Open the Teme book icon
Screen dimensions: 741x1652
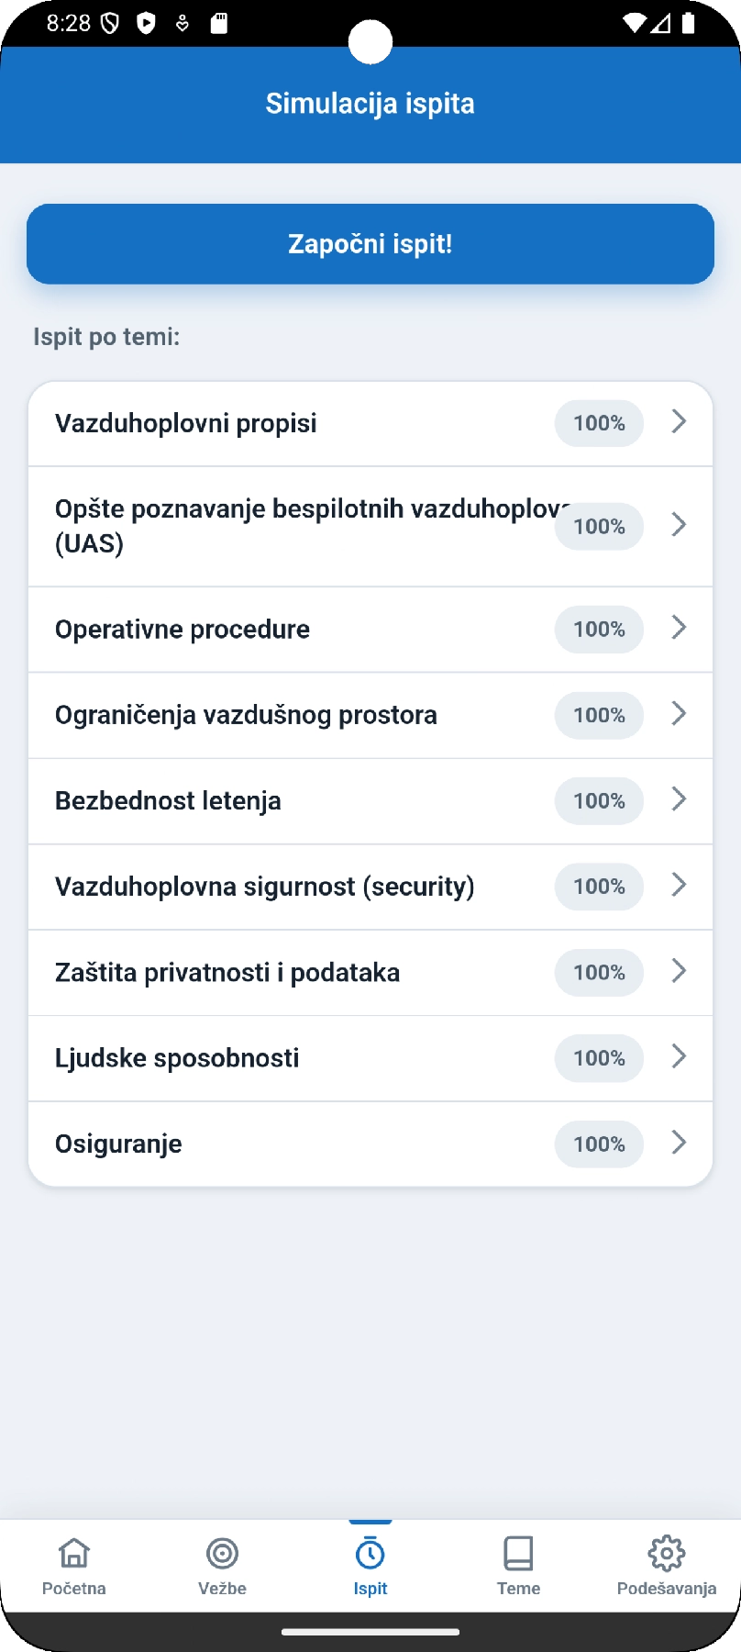point(518,1553)
